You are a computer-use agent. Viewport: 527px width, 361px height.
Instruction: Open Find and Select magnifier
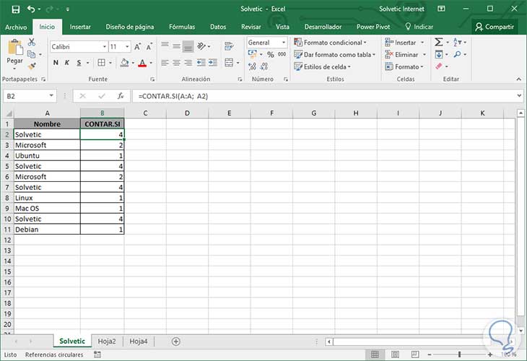457,54
